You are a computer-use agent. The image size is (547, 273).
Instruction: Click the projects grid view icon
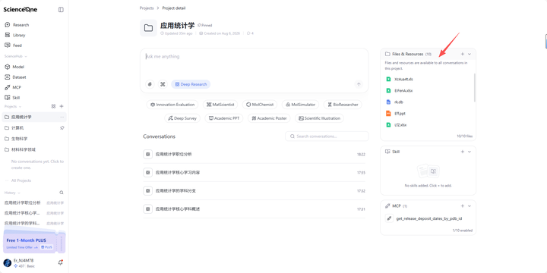tap(53, 106)
